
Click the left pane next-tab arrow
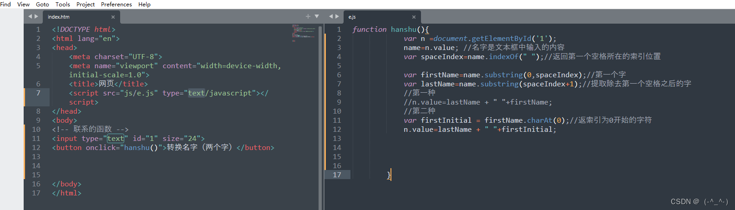36,16
